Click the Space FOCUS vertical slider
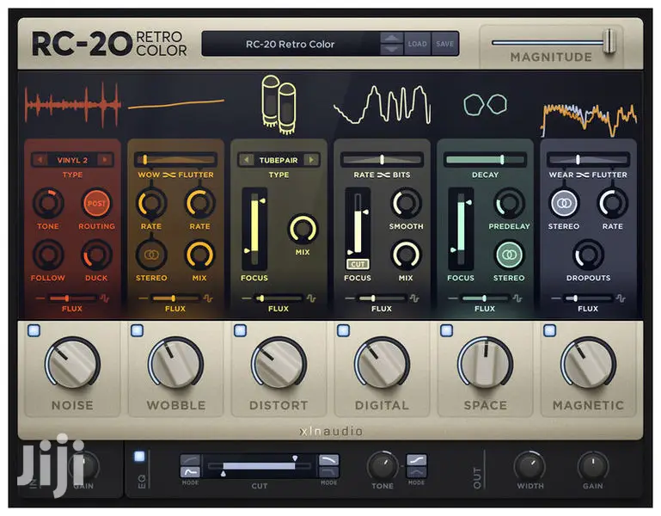 point(461,228)
